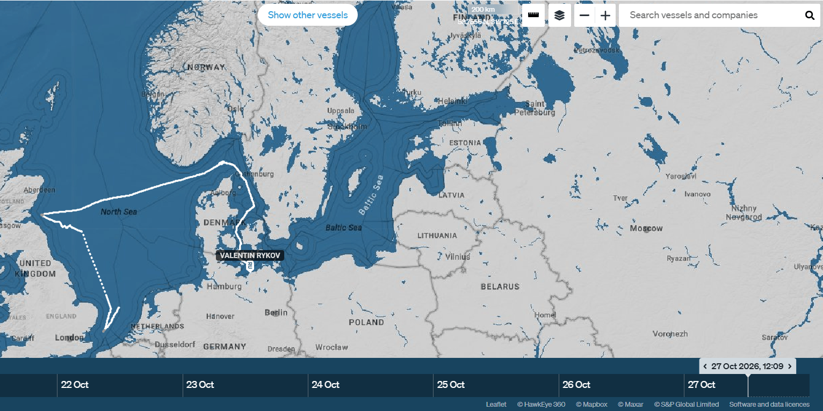Jump to 24 Oct on timeline
The height and width of the screenshot is (411, 823).
[x=326, y=385]
